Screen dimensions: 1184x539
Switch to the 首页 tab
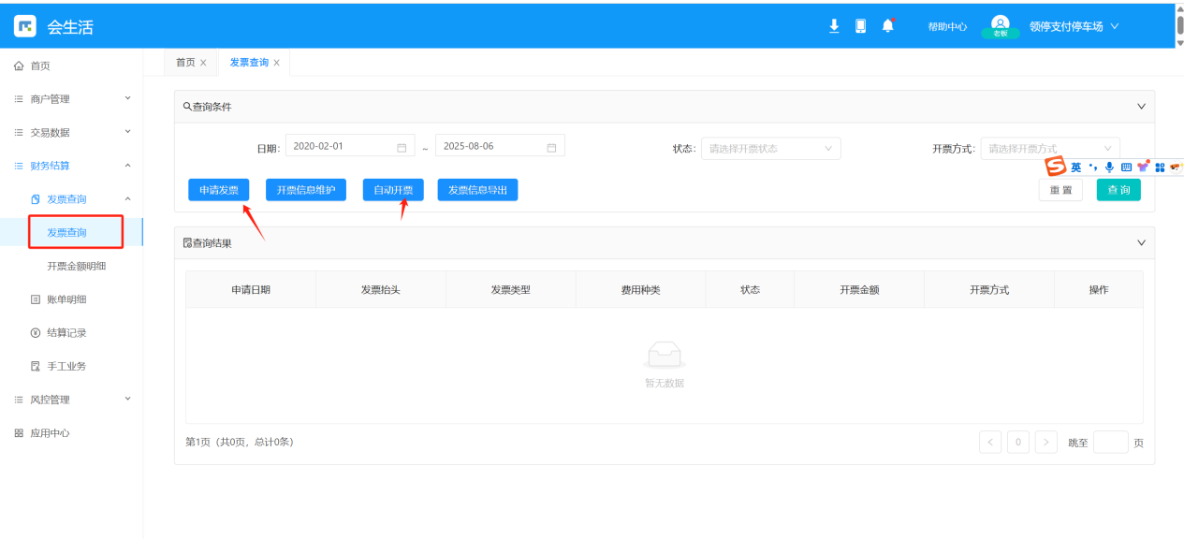185,63
